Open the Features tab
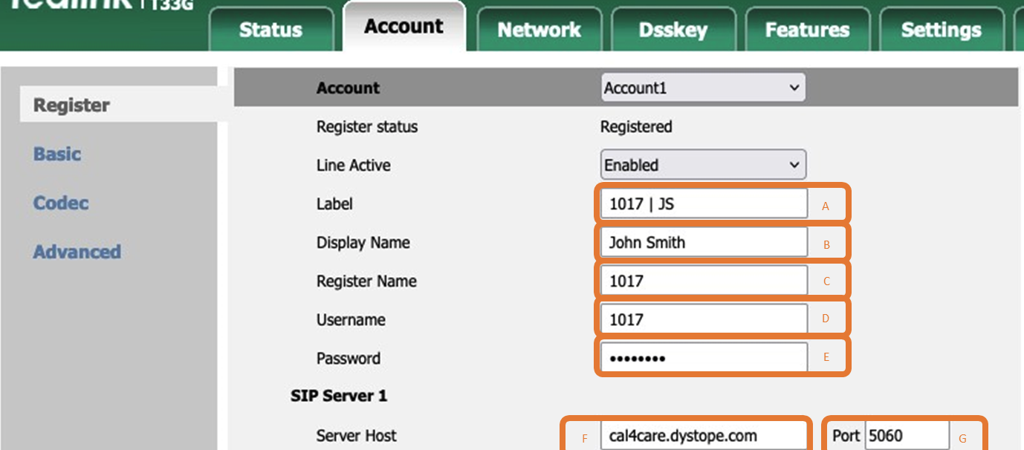Image resolution: width=1024 pixels, height=450 pixels. pos(807,30)
